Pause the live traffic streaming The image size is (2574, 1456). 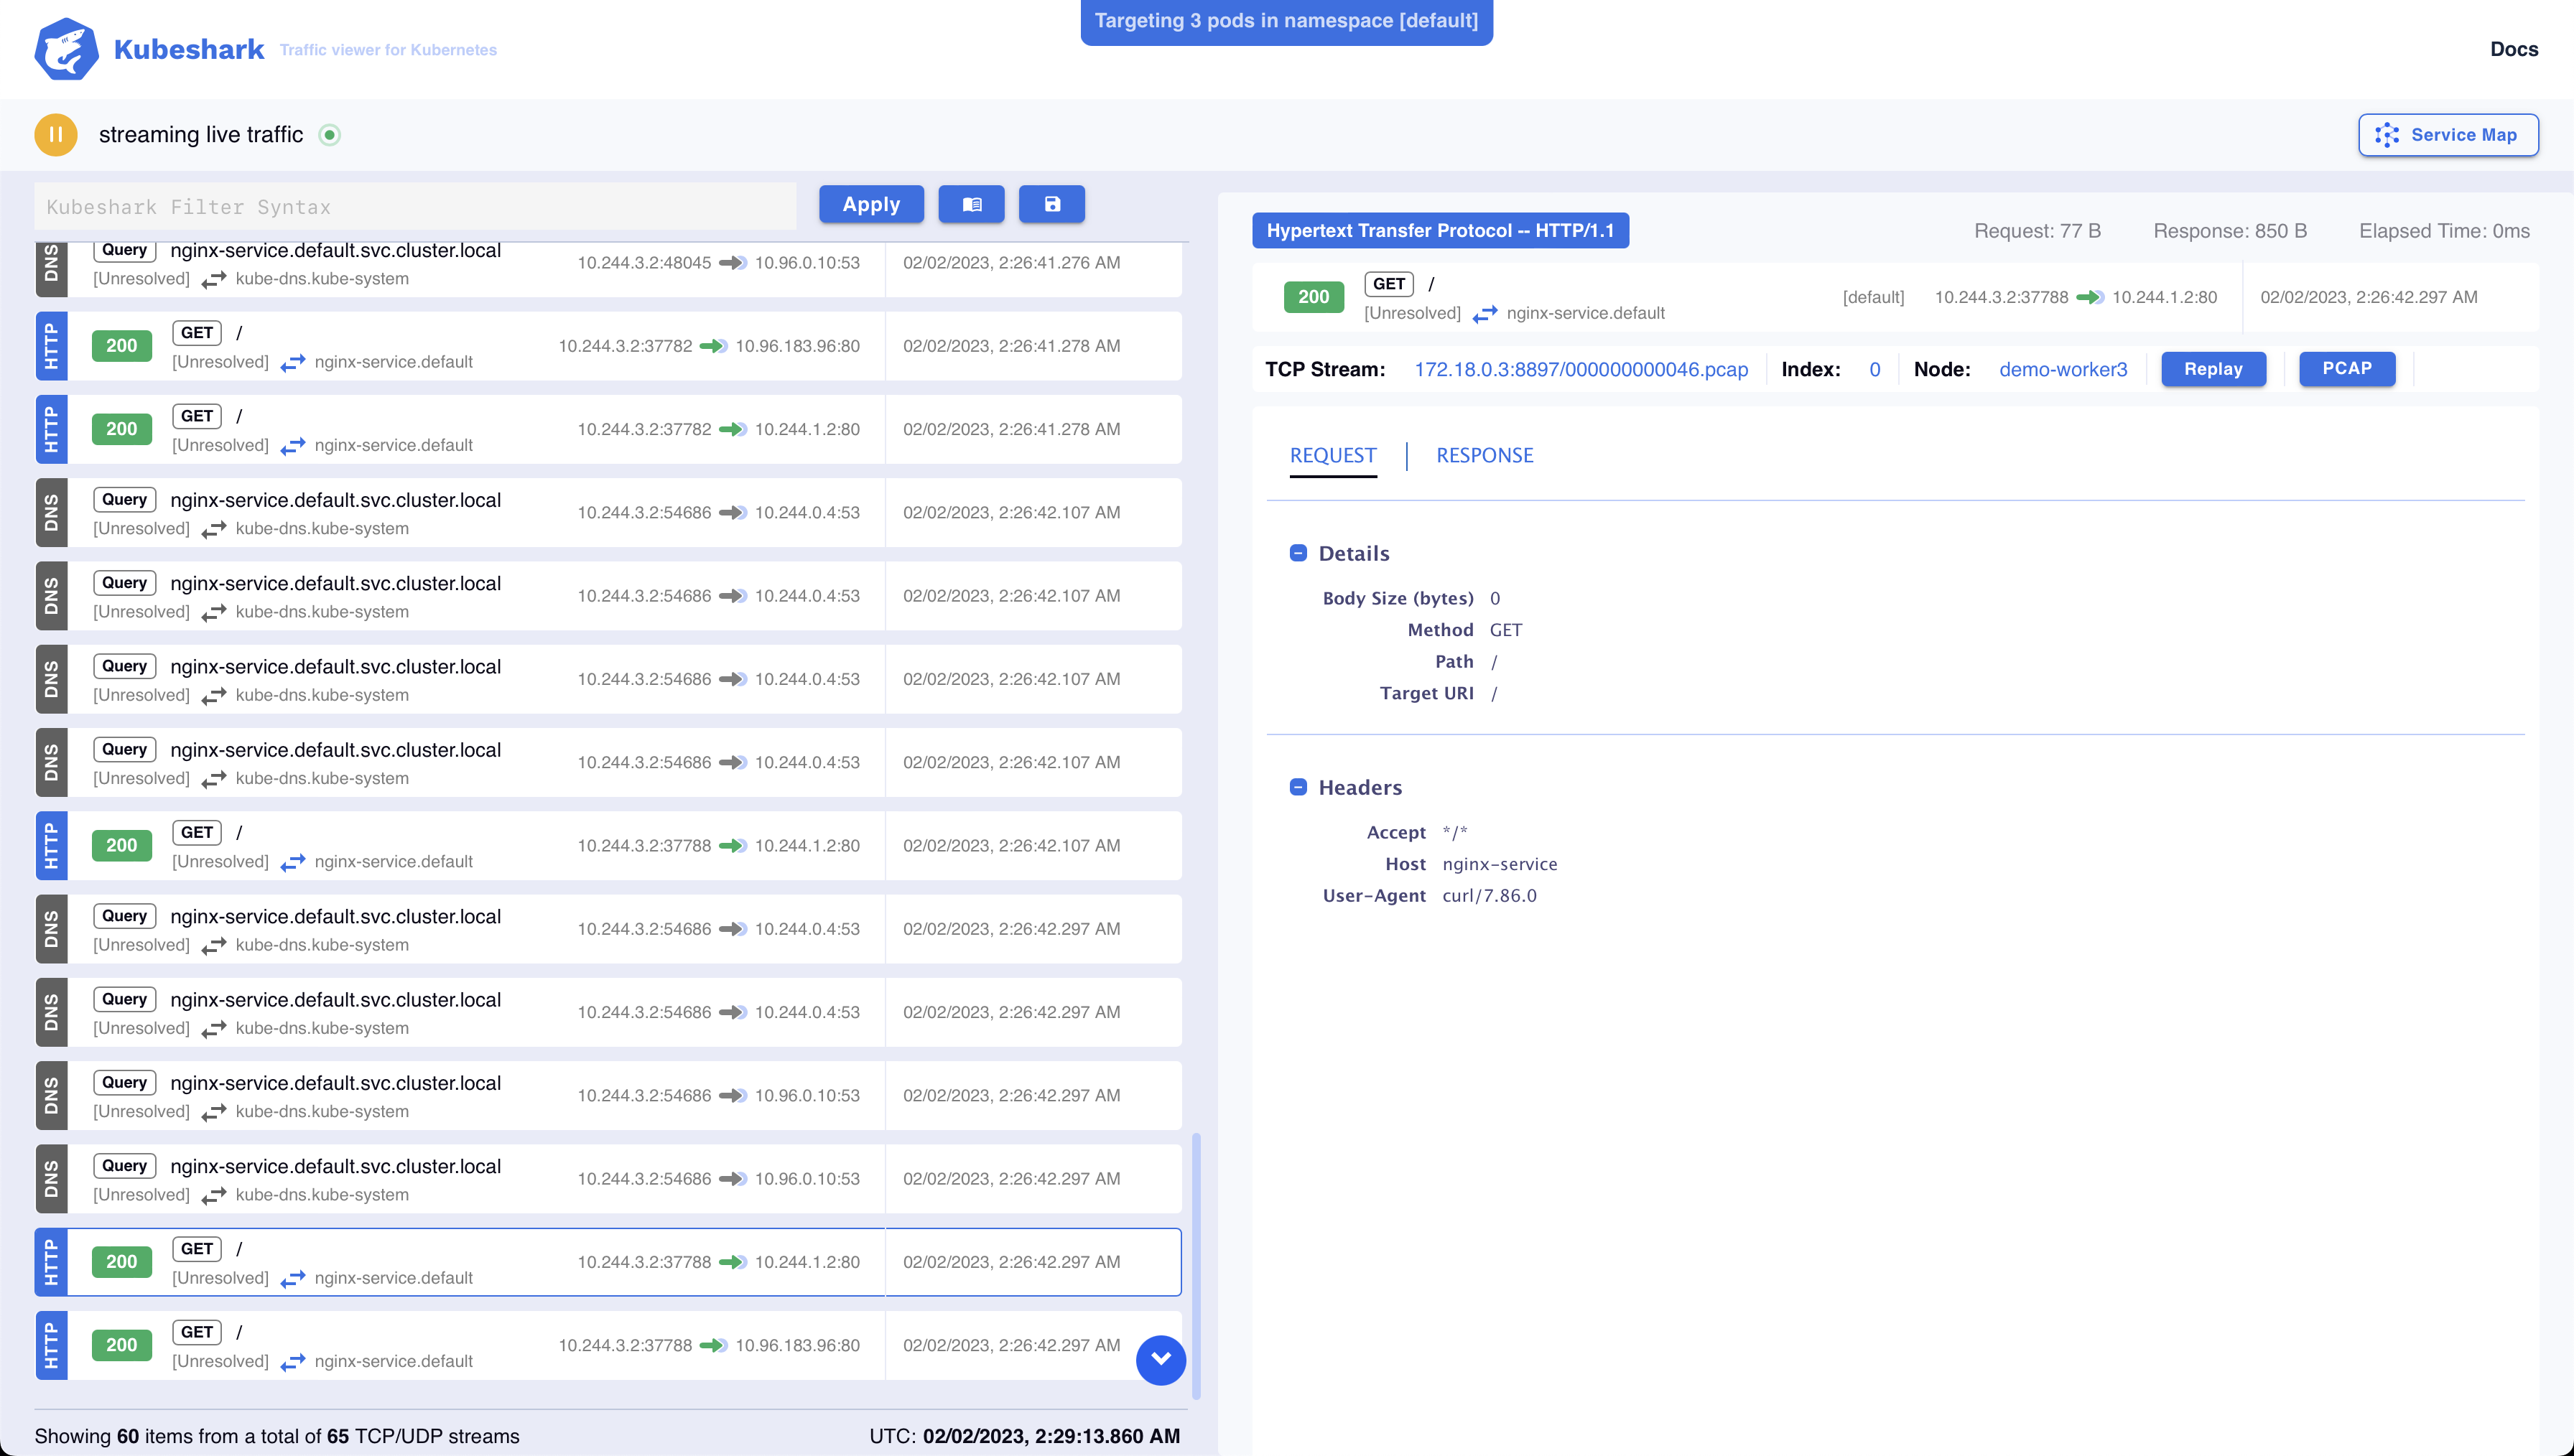(x=56, y=134)
